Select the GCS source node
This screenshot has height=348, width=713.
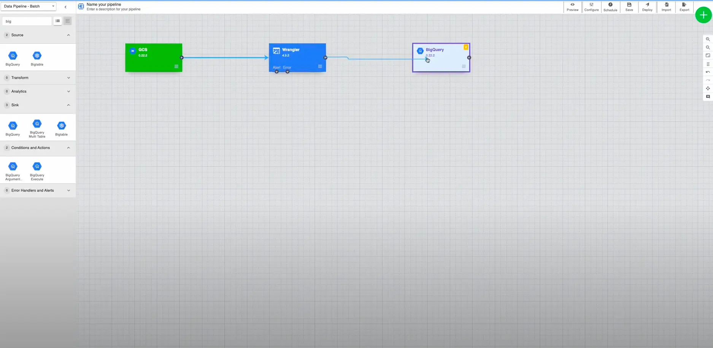click(x=154, y=58)
